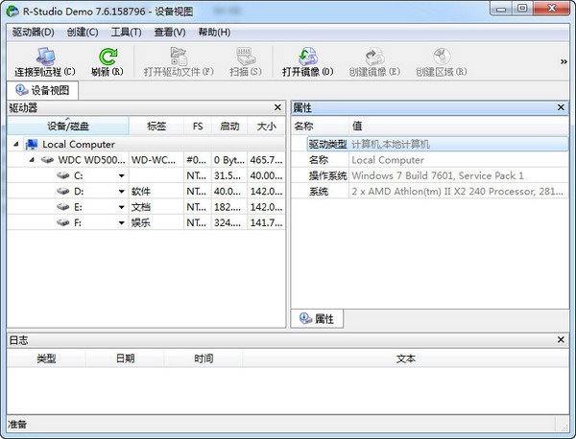This screenshot has width=576, height=439.
Task: Open the 工具(T) menu
Action: (126, 32)
